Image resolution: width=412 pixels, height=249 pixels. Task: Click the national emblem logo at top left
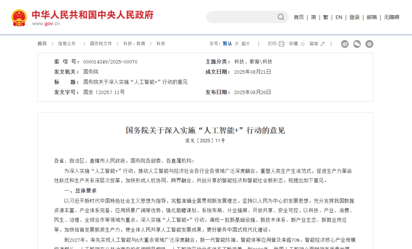[x=19, y=18]
